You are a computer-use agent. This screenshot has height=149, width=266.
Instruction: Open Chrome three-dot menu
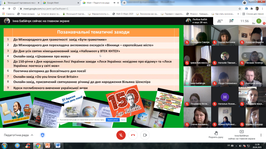263,9
